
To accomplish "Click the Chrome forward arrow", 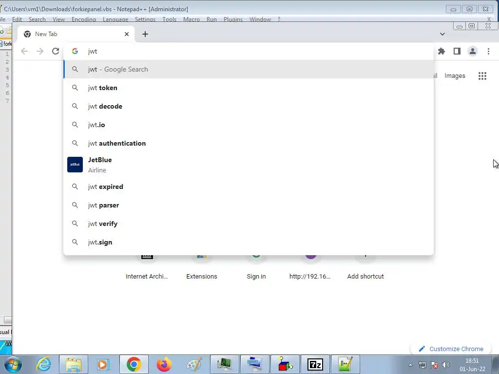I will pos(40,51).
